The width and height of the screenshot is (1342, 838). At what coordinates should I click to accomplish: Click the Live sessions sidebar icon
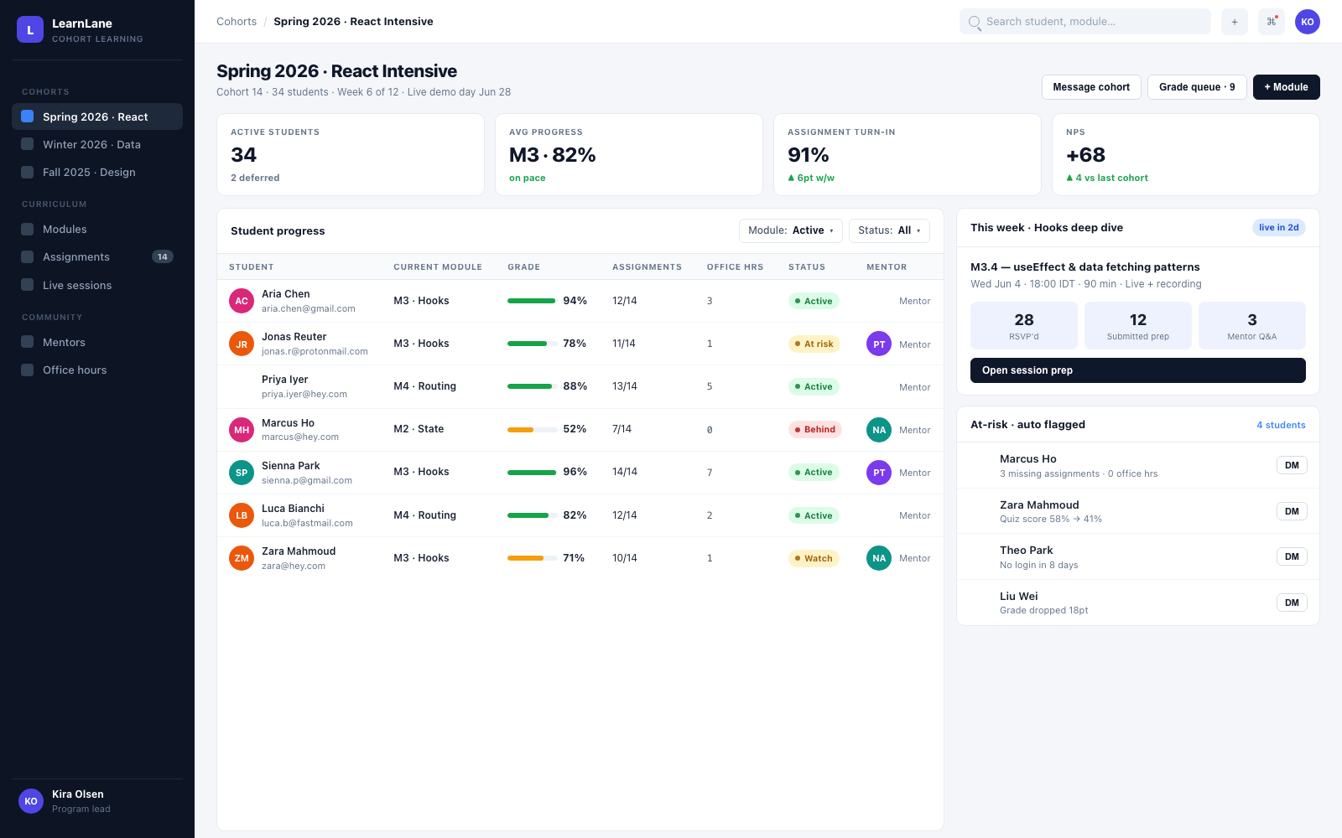click(x=28, y=285)
